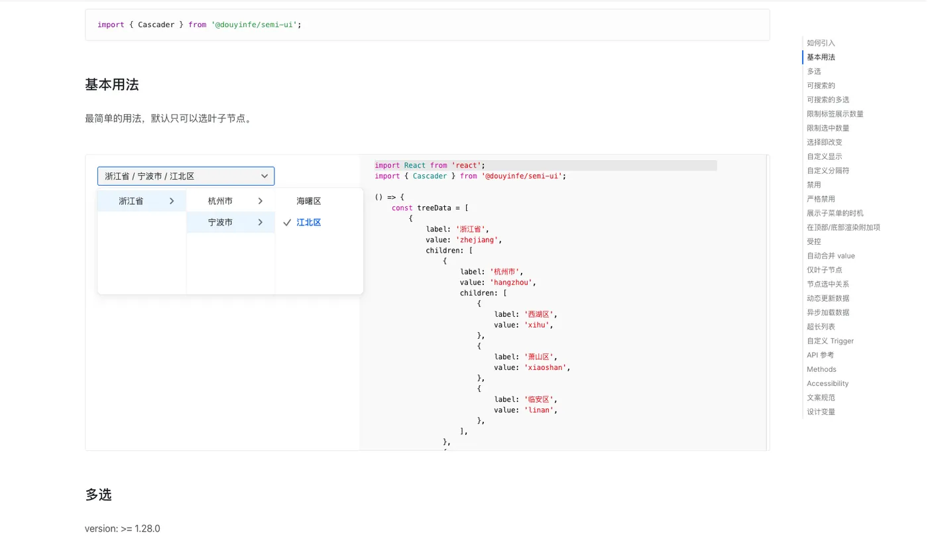928x539 pixels.
Task: Click the highlighted import React code line
Action: coord(430,166)
